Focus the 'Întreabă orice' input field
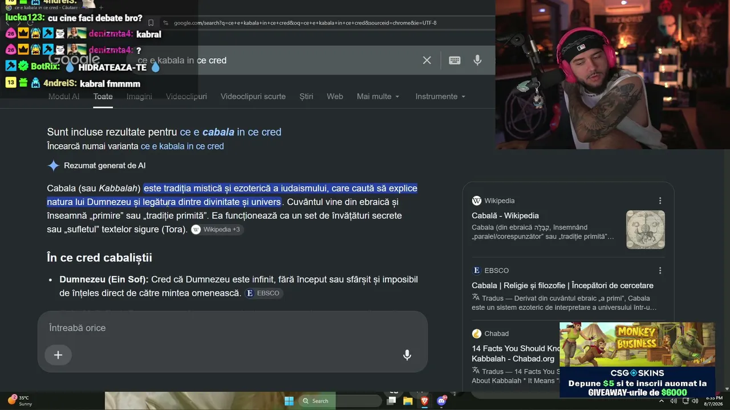 [x=233, y=328]
